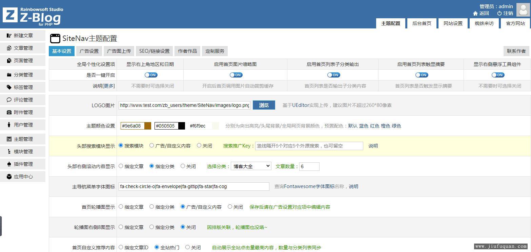Select 广告/自定义内容 for header search module
The width and height of the screenshot is (531, 252).
[151, 145]
